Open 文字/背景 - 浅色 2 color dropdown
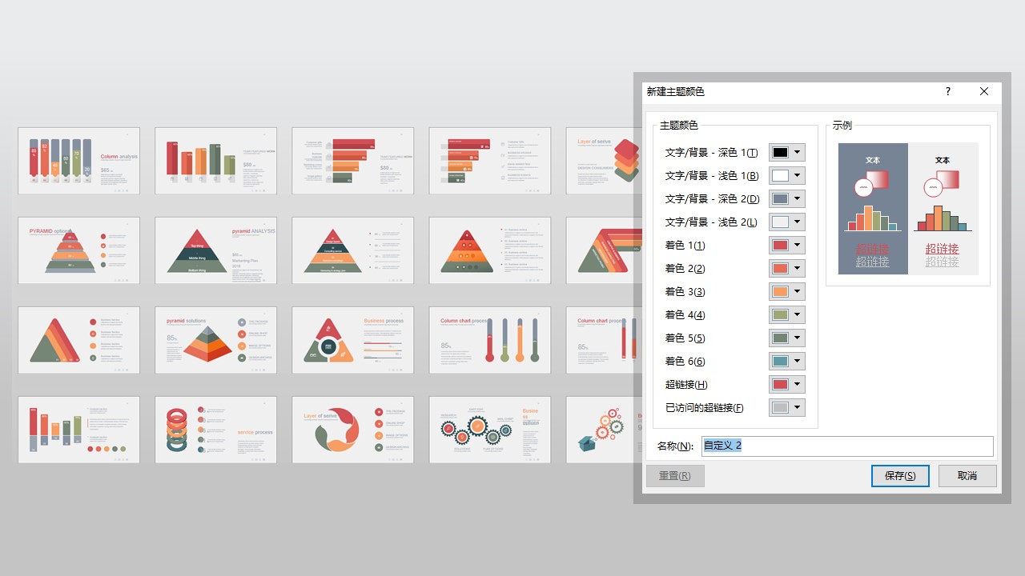The image size is (1025, 576). coord(787,222)
